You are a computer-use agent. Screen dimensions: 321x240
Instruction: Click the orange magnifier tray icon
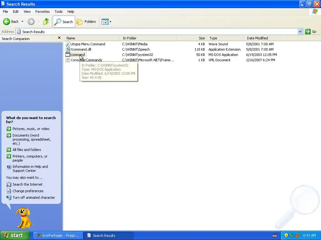(x=298, y=235)
